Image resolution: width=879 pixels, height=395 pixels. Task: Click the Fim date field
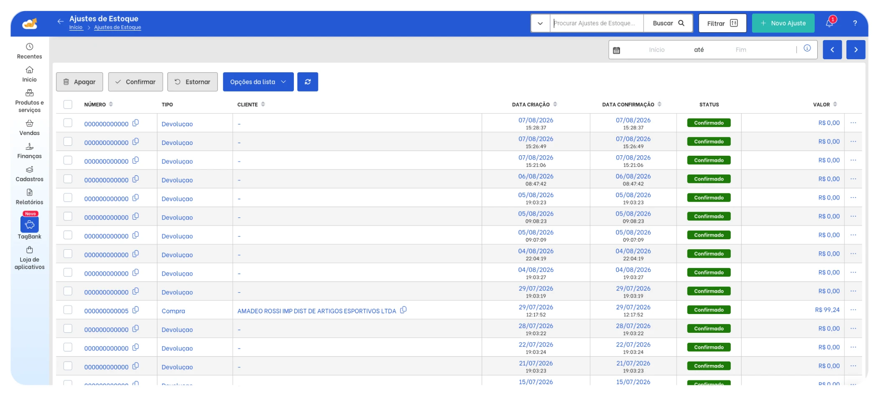(741, 50)
